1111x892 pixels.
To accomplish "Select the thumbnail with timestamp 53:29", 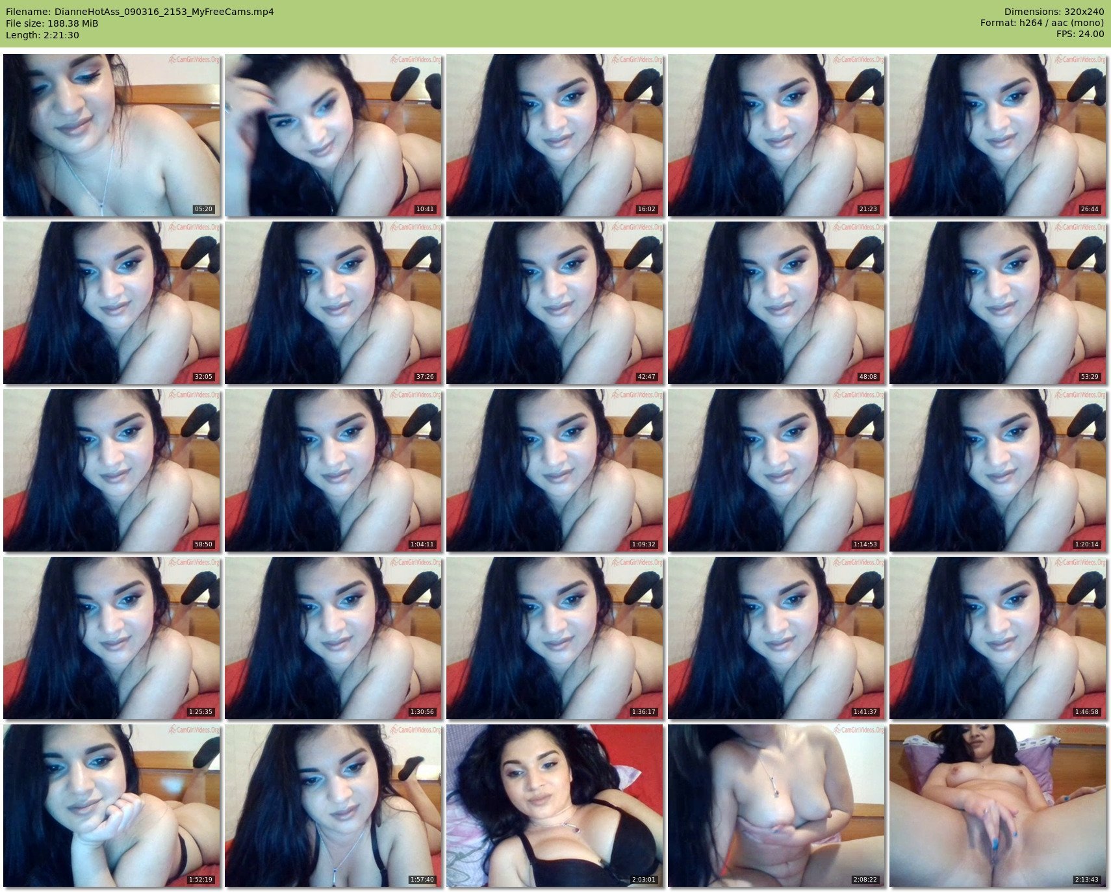I will pos(998,303).
